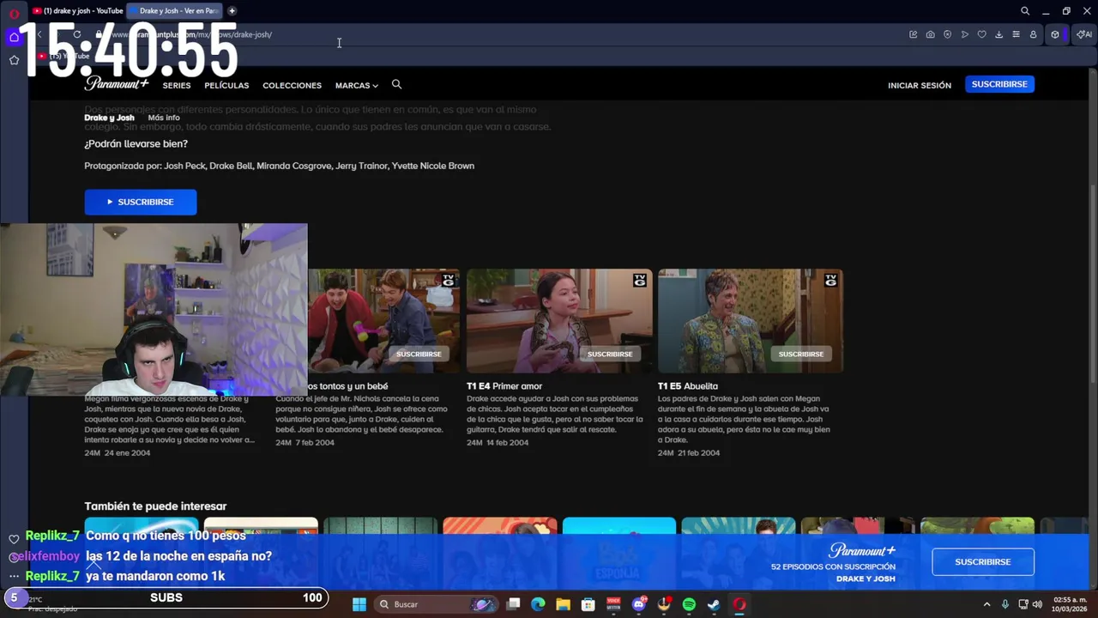The height and width of the screenshot is (618, 1098).
Task: Click the Windows Start button
Action: coord(359,604)
